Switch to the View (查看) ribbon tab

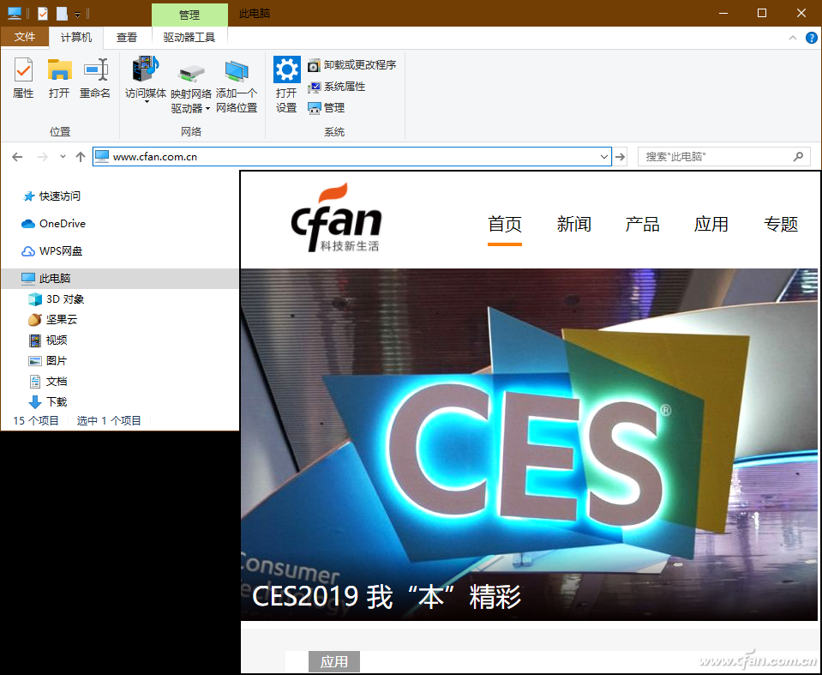[x=126, y=37]
